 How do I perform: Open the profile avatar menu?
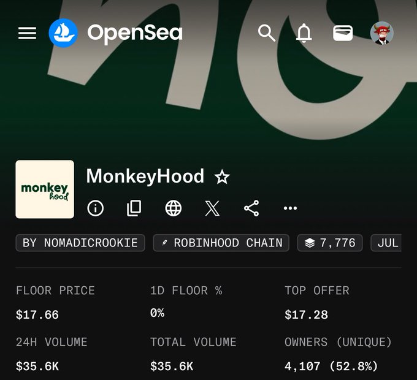coord(381,33)
